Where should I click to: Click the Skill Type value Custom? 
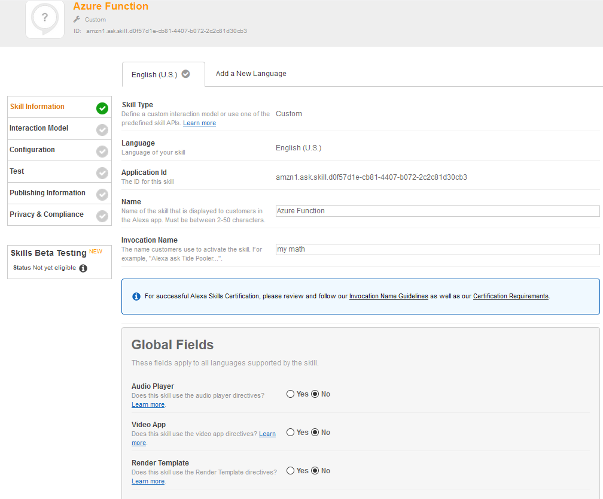point(289,114)
